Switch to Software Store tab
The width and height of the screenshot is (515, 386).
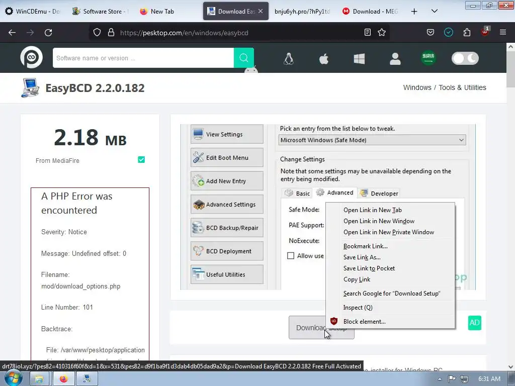point(101,11)
